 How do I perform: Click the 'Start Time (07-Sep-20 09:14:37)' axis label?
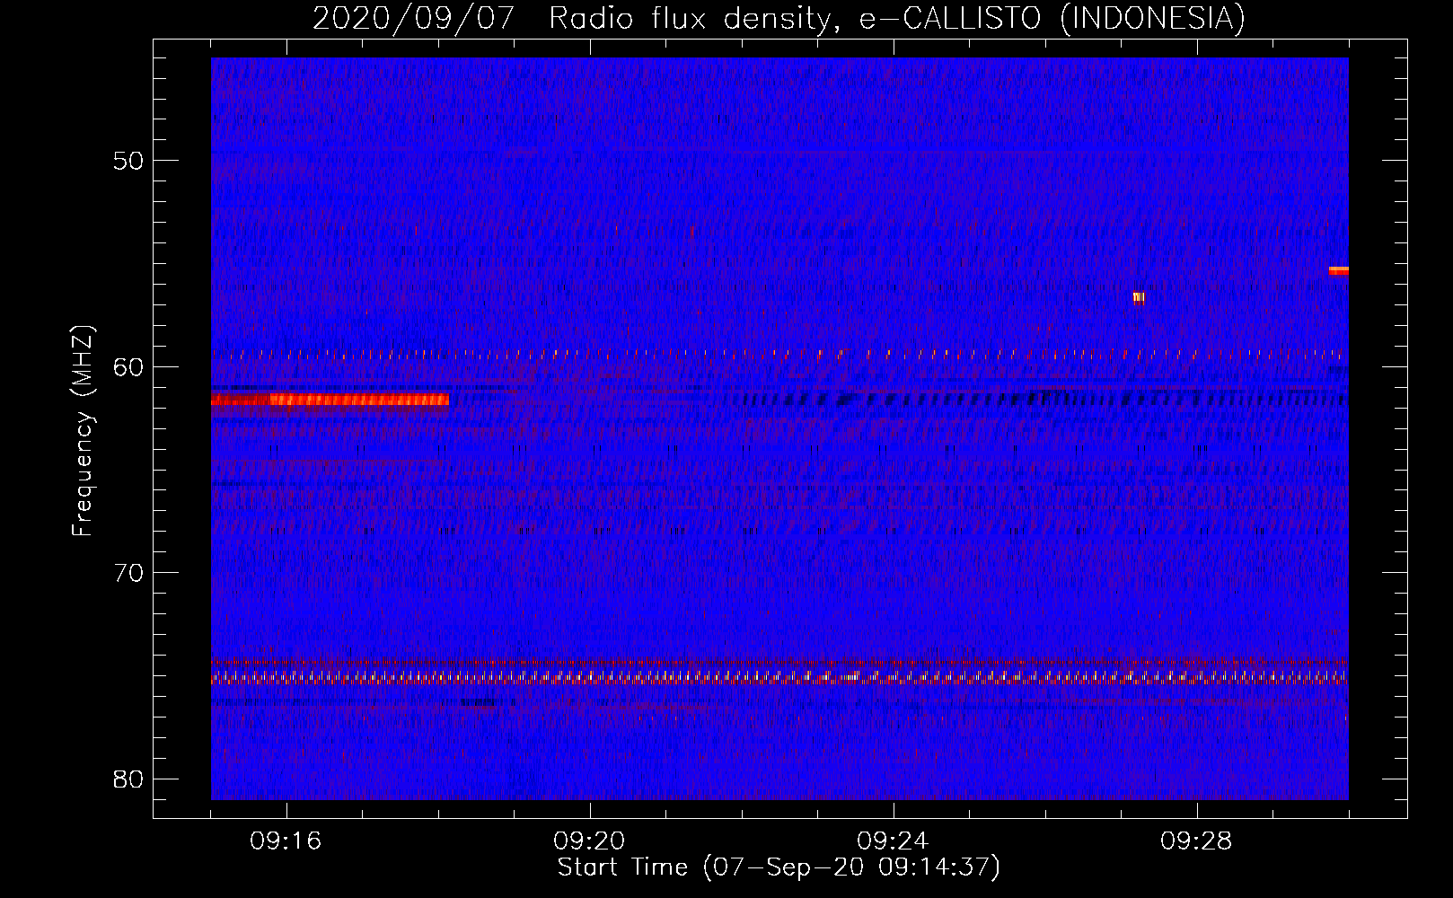tap(779, 867)
